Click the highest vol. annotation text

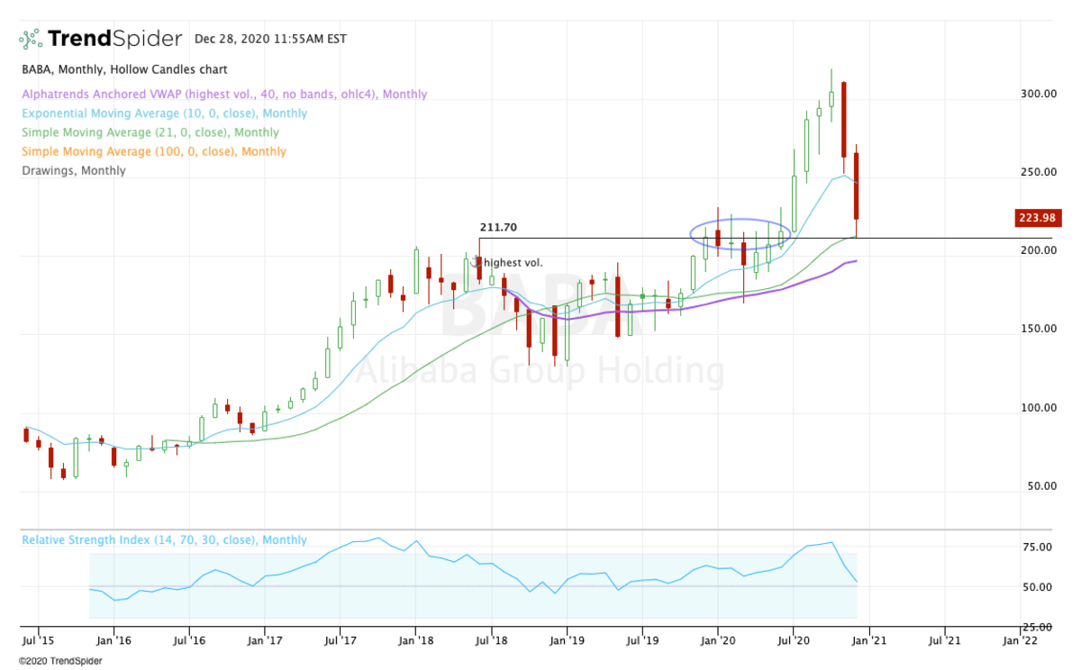point(514,263)
